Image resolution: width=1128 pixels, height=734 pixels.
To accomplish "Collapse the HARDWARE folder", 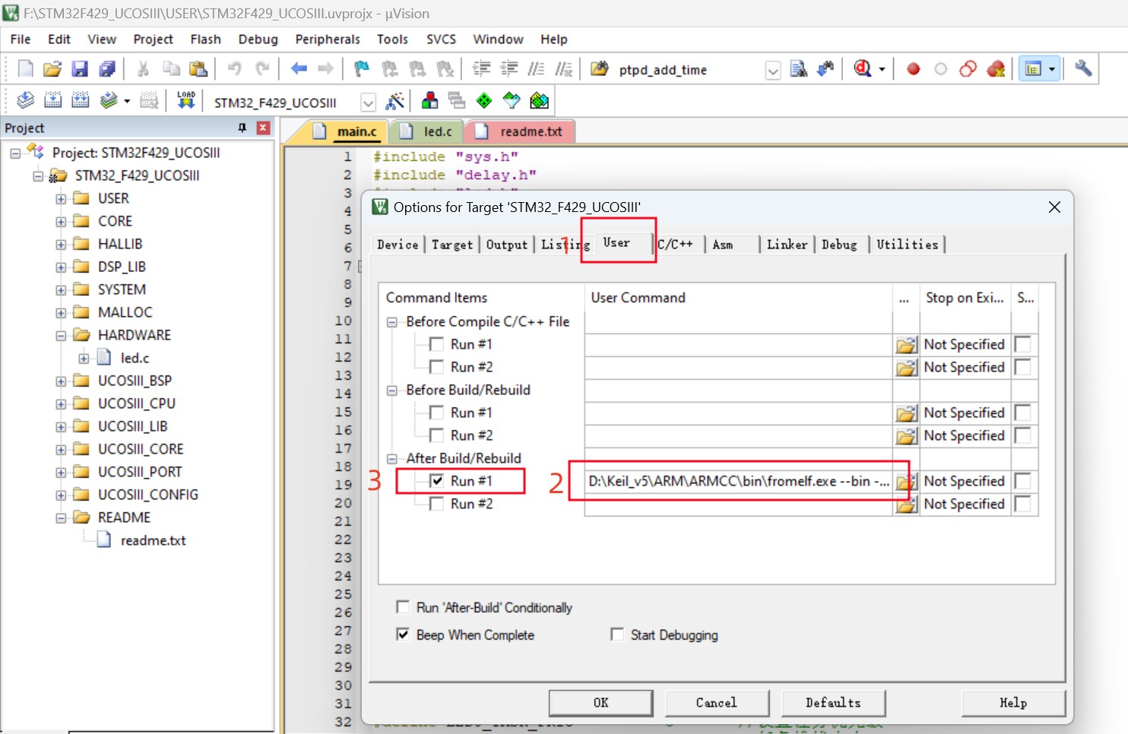I will (61, 336).
